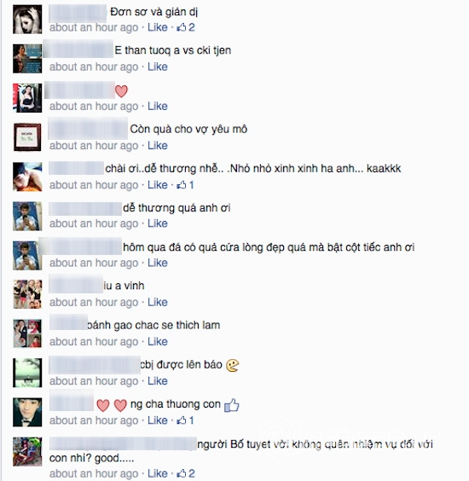This screenshot has height=481, width=469.
Task: Like the 'cbị được lên báo' comment
Action: pos(158,381)
